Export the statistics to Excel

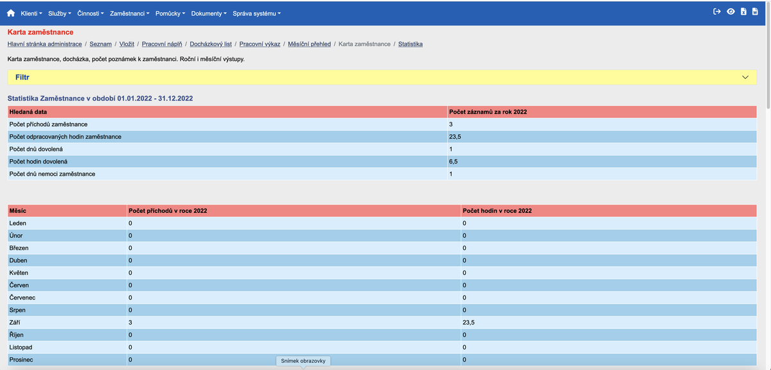coord(743,11)
